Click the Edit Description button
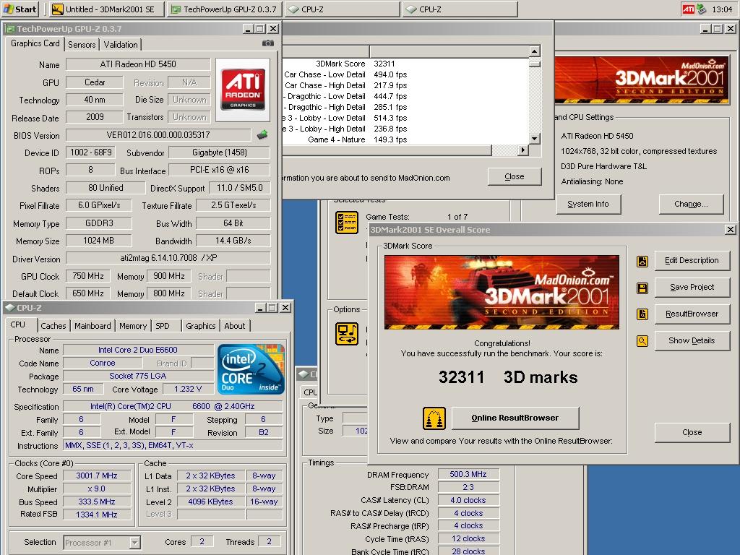Viewport: 740px width, 555px height. tap(692, 260)
